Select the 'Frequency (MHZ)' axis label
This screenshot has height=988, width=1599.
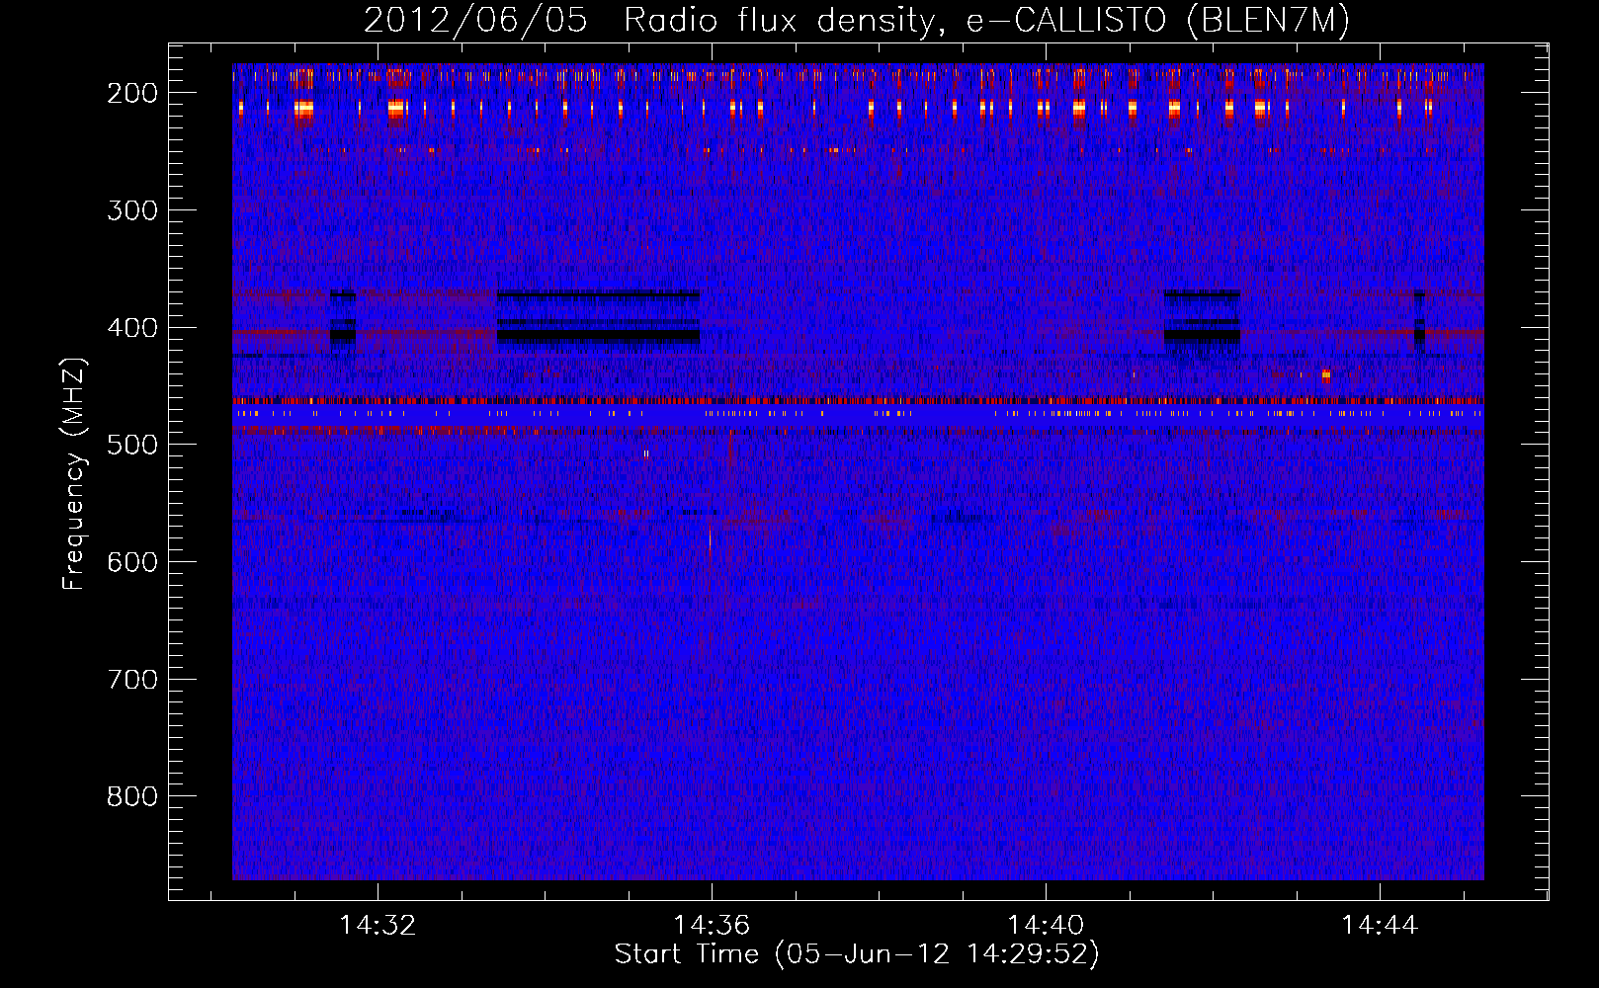tap(74, 474)
